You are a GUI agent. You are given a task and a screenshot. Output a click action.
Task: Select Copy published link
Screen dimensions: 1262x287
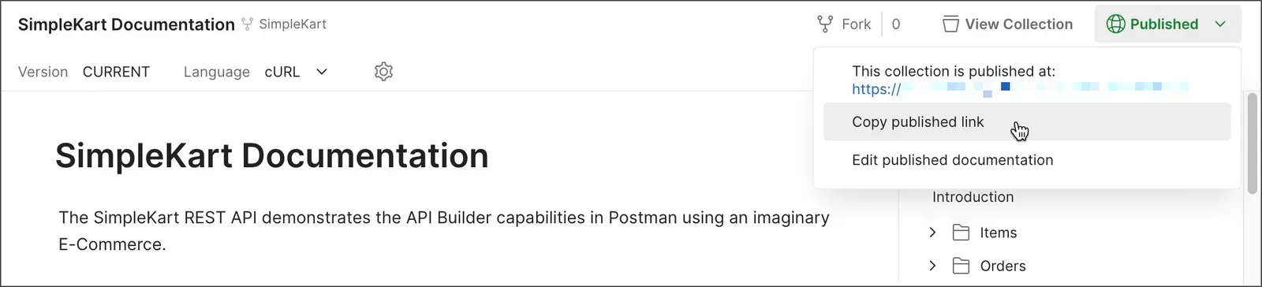pos(1027,122)
